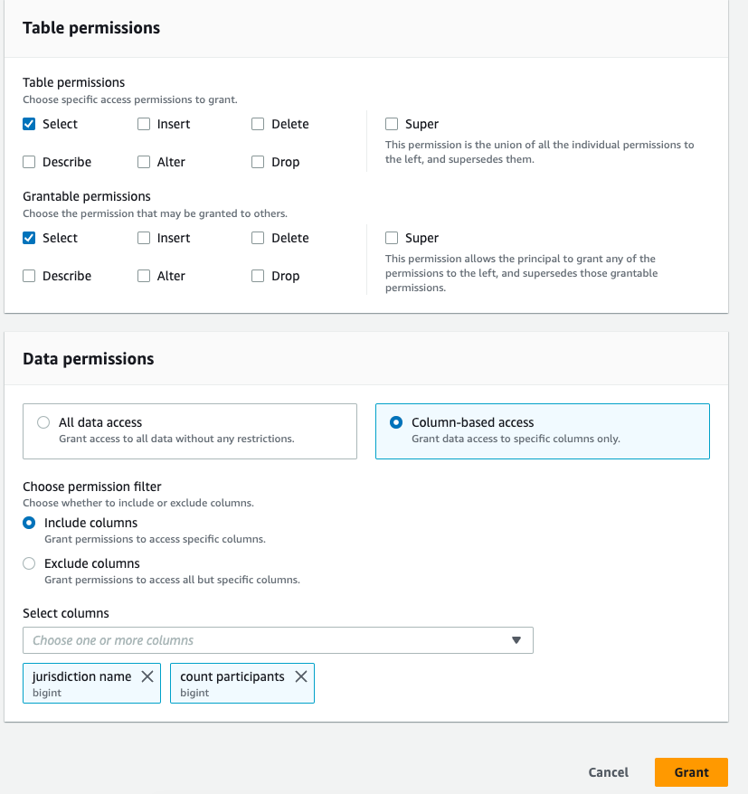Viewport: 748px width, 794px height.
Task: Choose the Column-based access radio button
Action: pyautogui.click(x=395, y=422)
